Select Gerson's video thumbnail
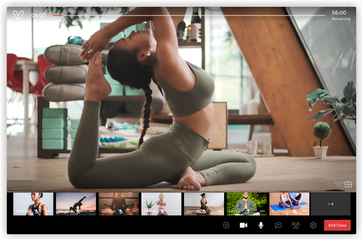Image resolution: width=363 pixels, height=241 pixels. click(204, 204)
